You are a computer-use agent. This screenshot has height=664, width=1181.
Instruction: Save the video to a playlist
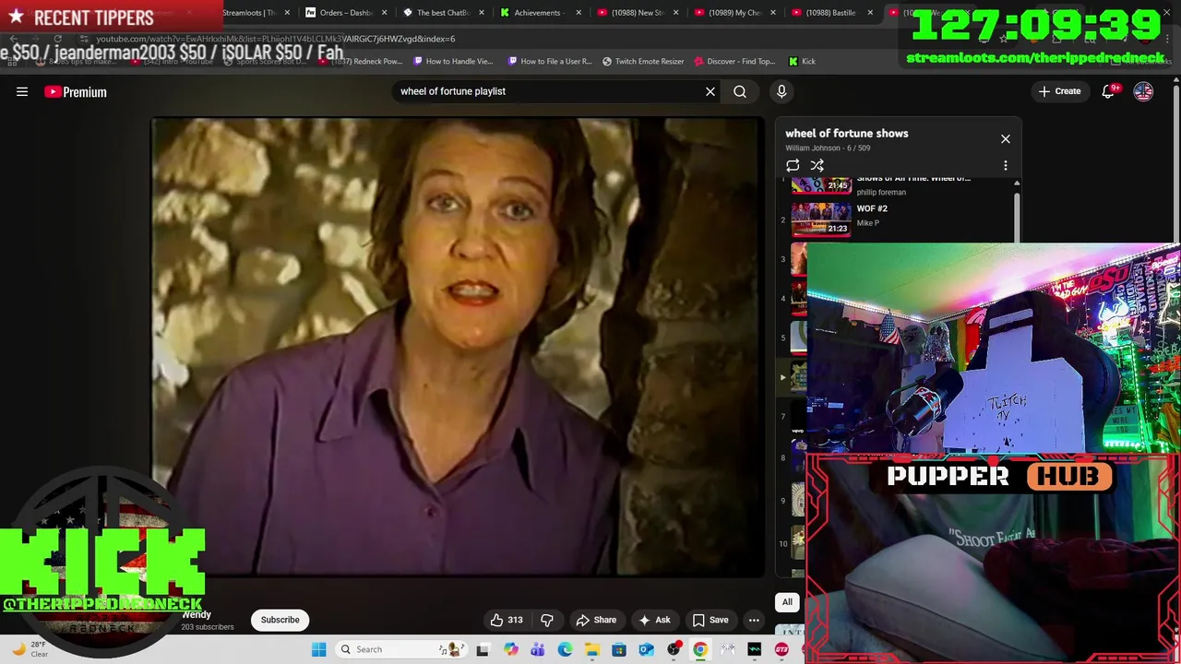click(710, 620)
